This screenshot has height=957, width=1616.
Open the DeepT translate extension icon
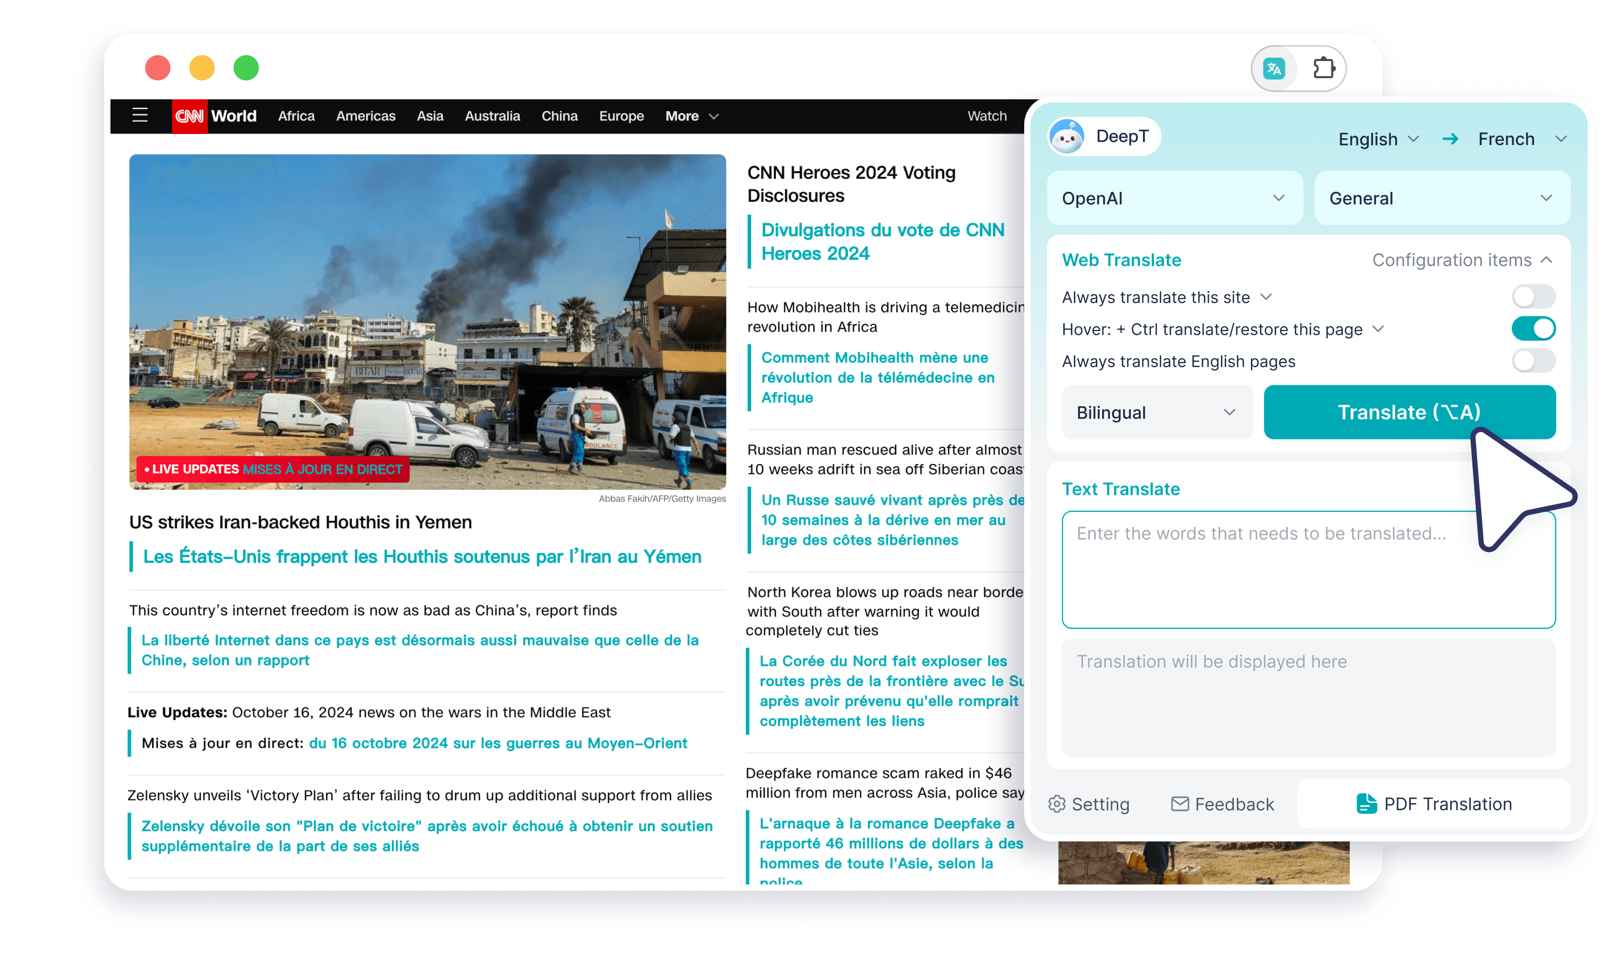(1274, 68)
